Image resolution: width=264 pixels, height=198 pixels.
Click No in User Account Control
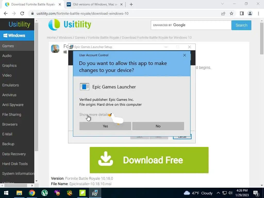coord(158,126)
